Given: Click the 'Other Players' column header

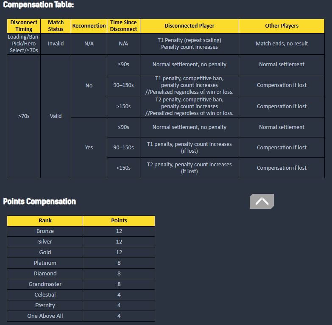Looking at the screenshot, I should click(282, 26).
